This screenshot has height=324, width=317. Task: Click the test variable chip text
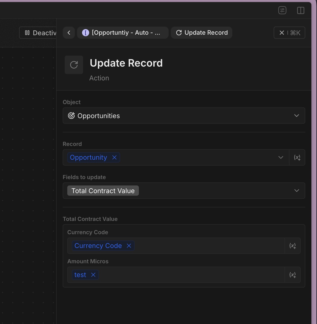click(80, 275)
